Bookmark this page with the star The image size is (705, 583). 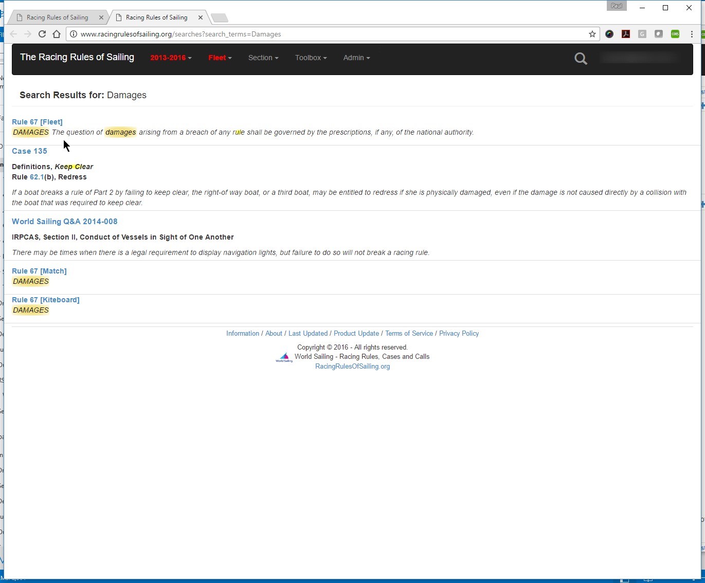(x=592, y=34)
